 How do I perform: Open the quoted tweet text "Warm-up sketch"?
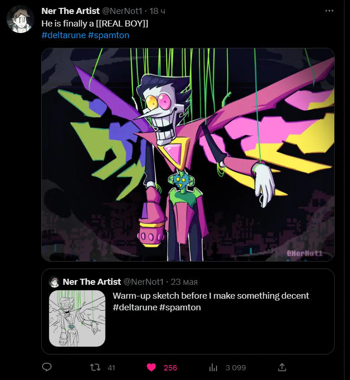pyautogui.click(x=210, y=296)
